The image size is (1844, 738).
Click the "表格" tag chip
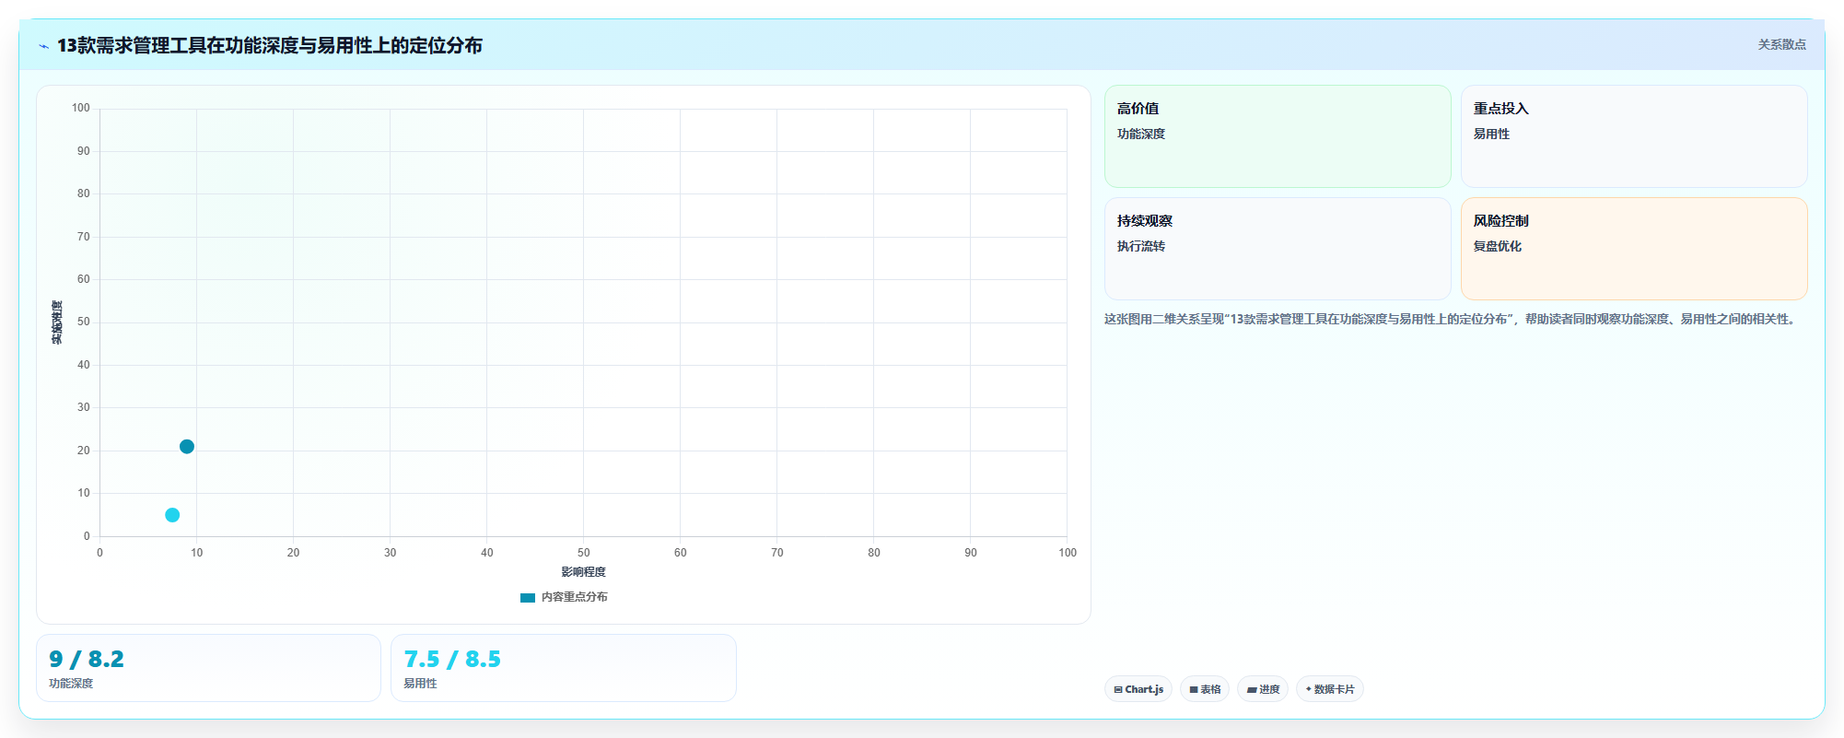coord(1205,689)
